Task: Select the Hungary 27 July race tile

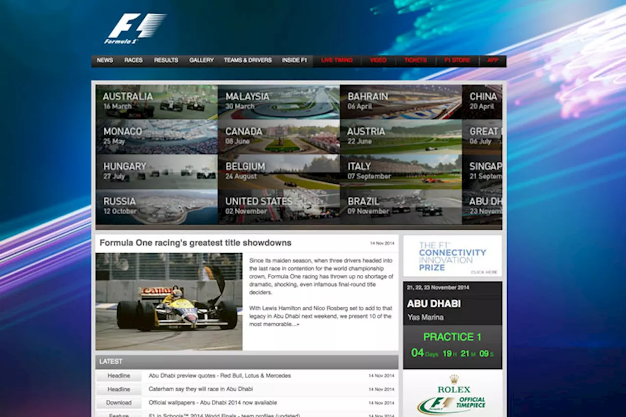Action: click(x=156, y=172)
